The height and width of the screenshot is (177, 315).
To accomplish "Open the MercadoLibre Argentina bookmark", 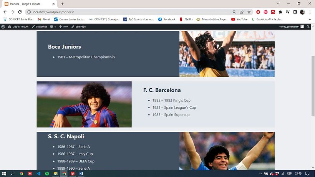I will [x=212, y=19].
